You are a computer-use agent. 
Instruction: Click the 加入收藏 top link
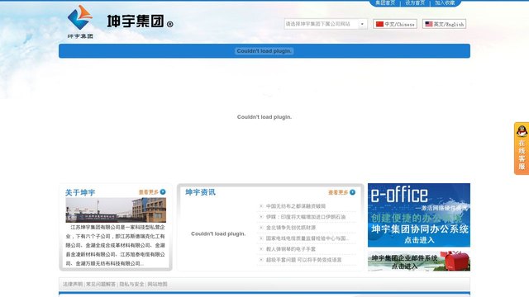pos(445,2)
